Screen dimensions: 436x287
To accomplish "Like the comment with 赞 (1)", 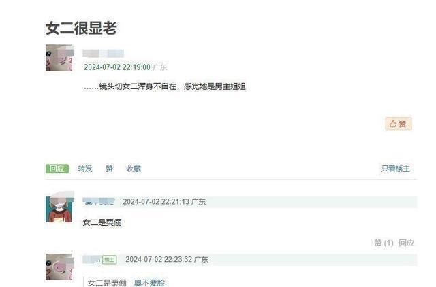I will pos(384,243).
